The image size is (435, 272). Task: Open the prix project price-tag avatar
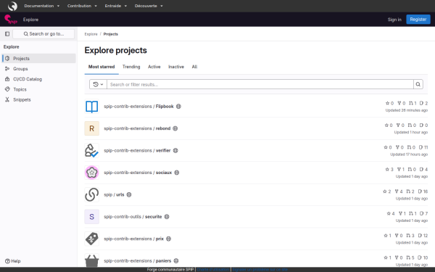click(92, 239)
